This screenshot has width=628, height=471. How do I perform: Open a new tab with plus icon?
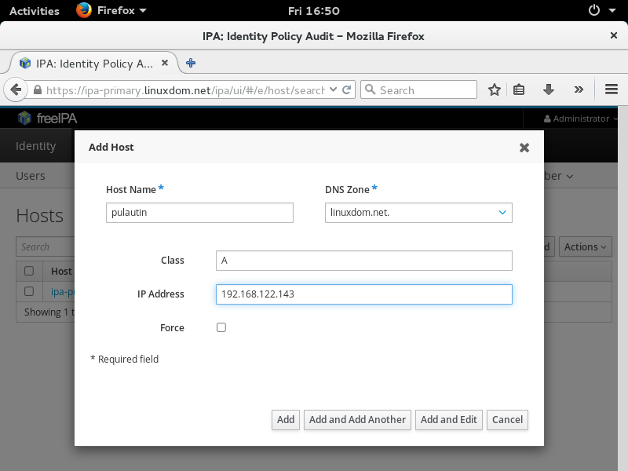click(190, 63)
